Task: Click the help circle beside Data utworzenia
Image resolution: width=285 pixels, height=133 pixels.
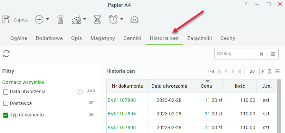Action: [79, 92]
